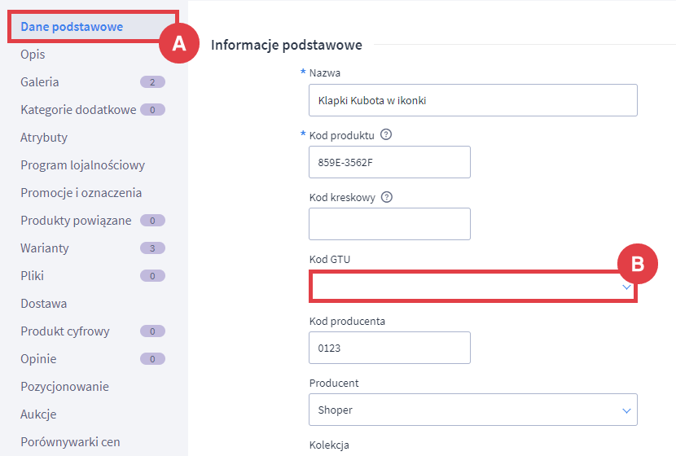Open Produkty powiązane section
Screen dimensions: 676x456
tap(76, 221)
